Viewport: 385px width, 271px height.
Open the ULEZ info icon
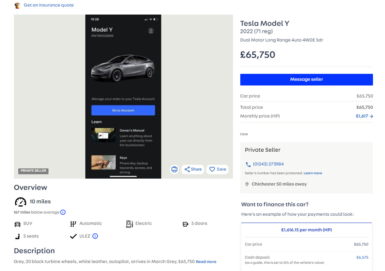[95, 236]
